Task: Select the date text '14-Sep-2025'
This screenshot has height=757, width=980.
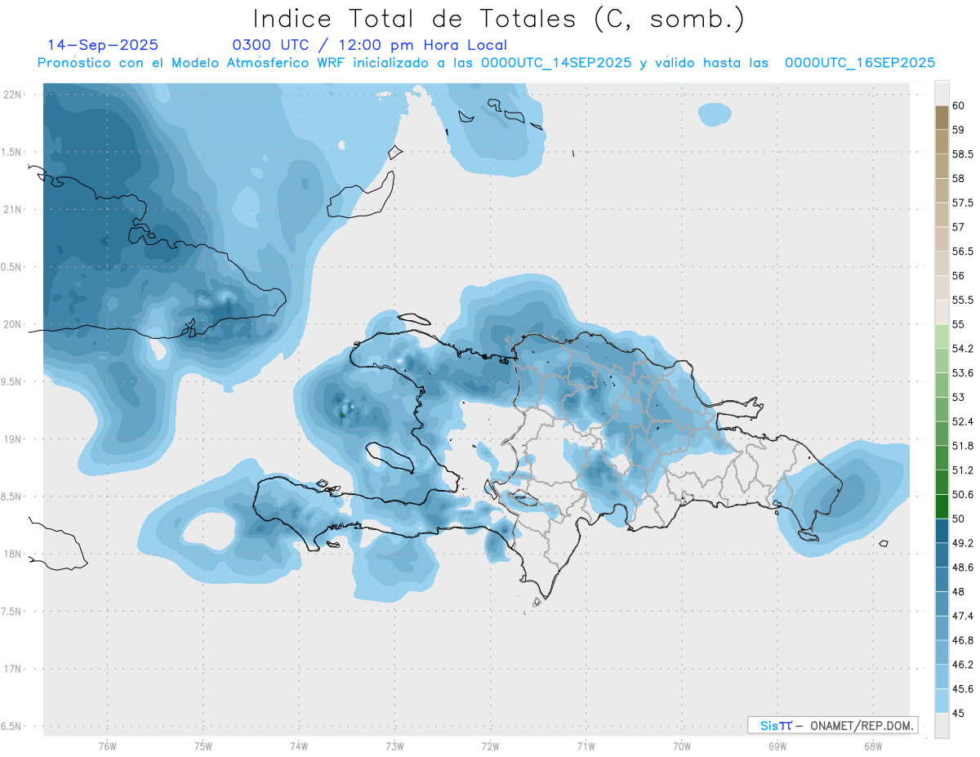Action: [x=103, y=46]
